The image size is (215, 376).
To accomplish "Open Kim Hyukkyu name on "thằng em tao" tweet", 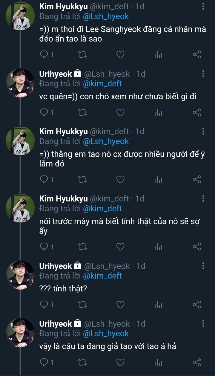I will [64, 131].
